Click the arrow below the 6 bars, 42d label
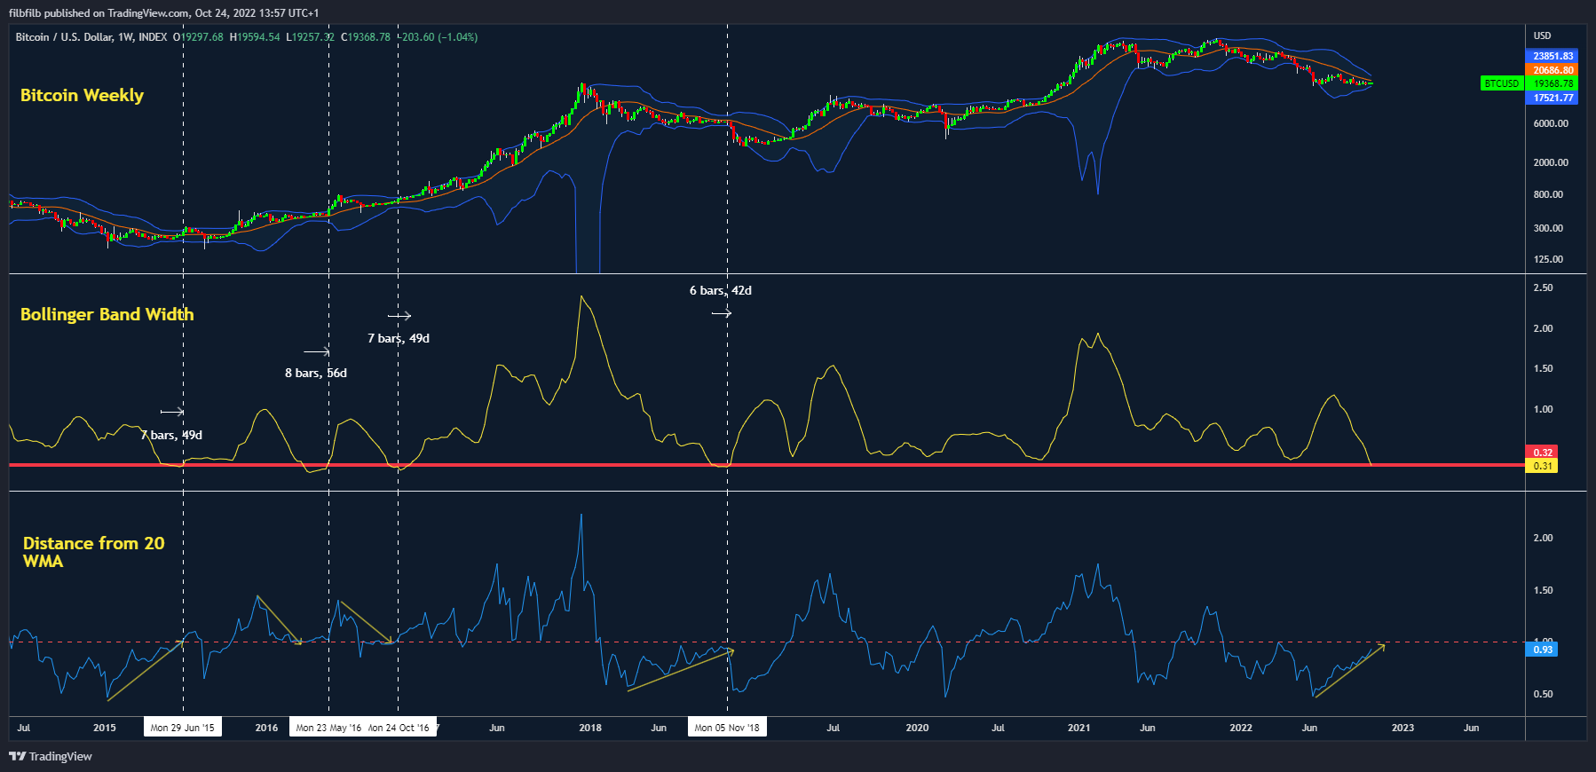Screen dimensions: 1596x772 click(721, 313)
